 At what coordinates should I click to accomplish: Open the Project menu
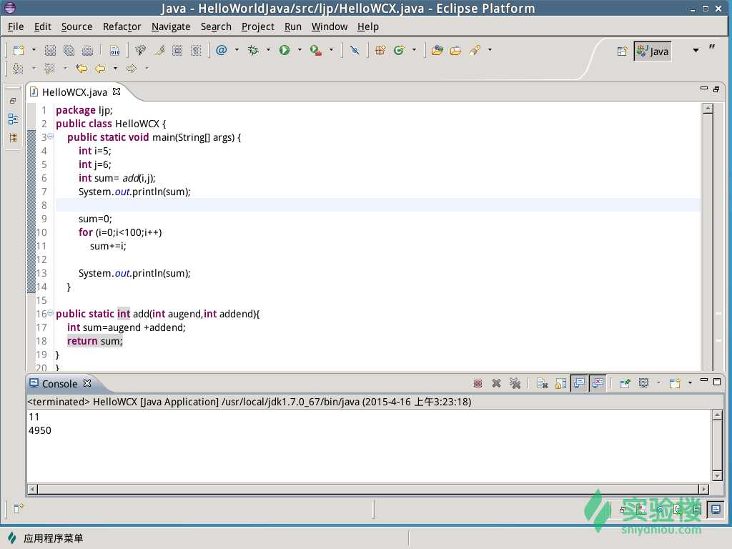[257, 26]
